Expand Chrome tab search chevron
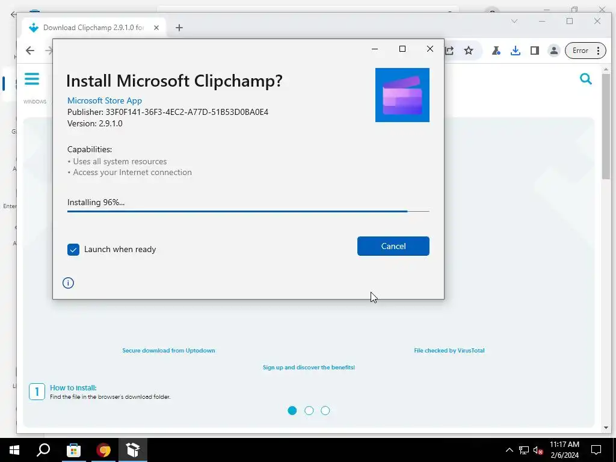The height and width of the screenshot is (462, 616). pyautogui.click(x=514, y=21)
